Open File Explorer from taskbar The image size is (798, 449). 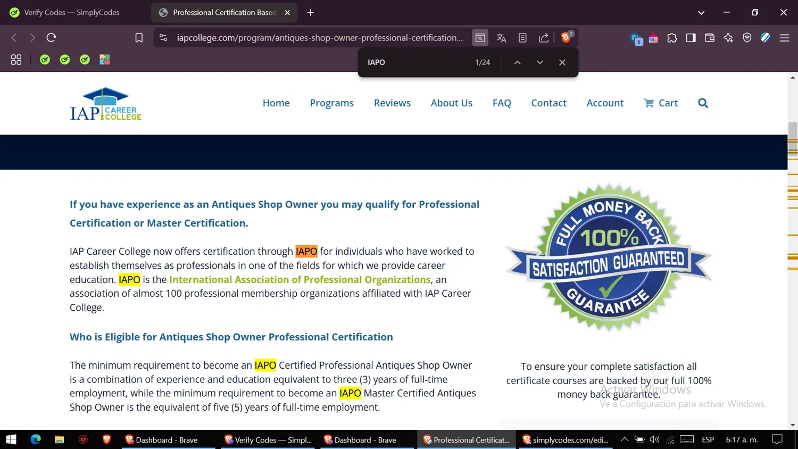[59, 439]
